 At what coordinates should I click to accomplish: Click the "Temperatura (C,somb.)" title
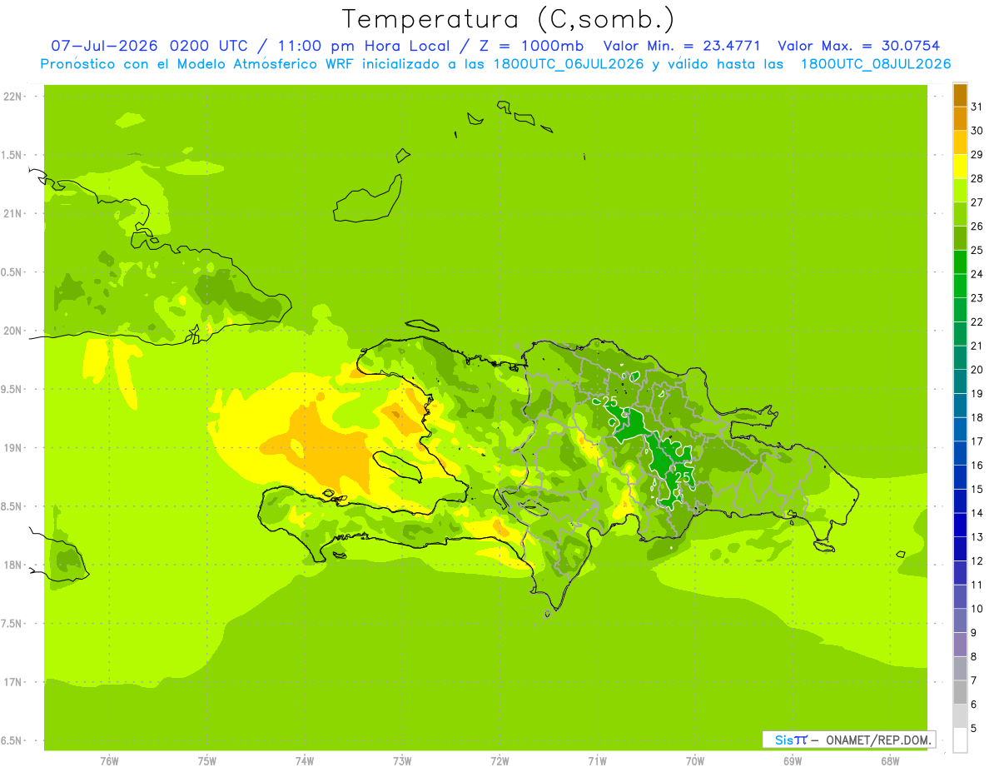click(x=509, y=19)
